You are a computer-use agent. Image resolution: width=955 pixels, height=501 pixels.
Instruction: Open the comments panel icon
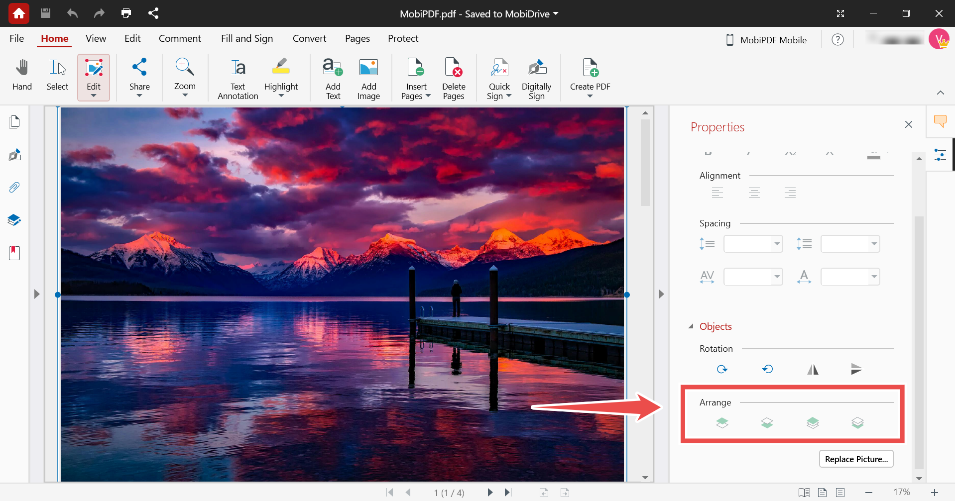point(940,121)
